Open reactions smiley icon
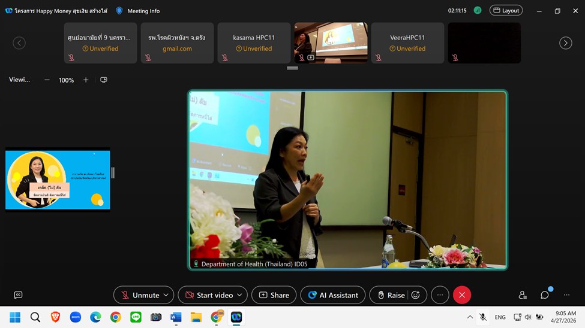This screenshot has width=585, height=328. click(x=415, y=295)
